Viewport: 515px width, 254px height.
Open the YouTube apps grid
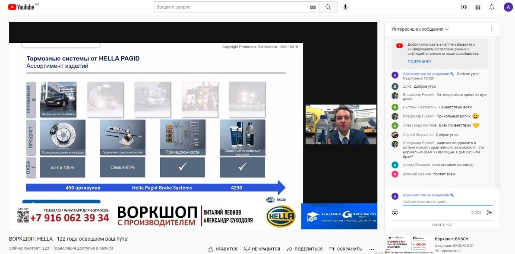click(x=478, y=7)
